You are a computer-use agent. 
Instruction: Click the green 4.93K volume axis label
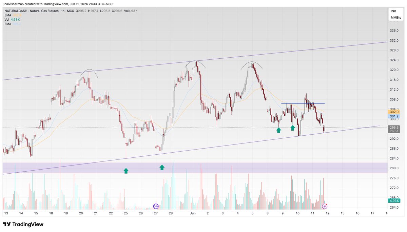394,200
